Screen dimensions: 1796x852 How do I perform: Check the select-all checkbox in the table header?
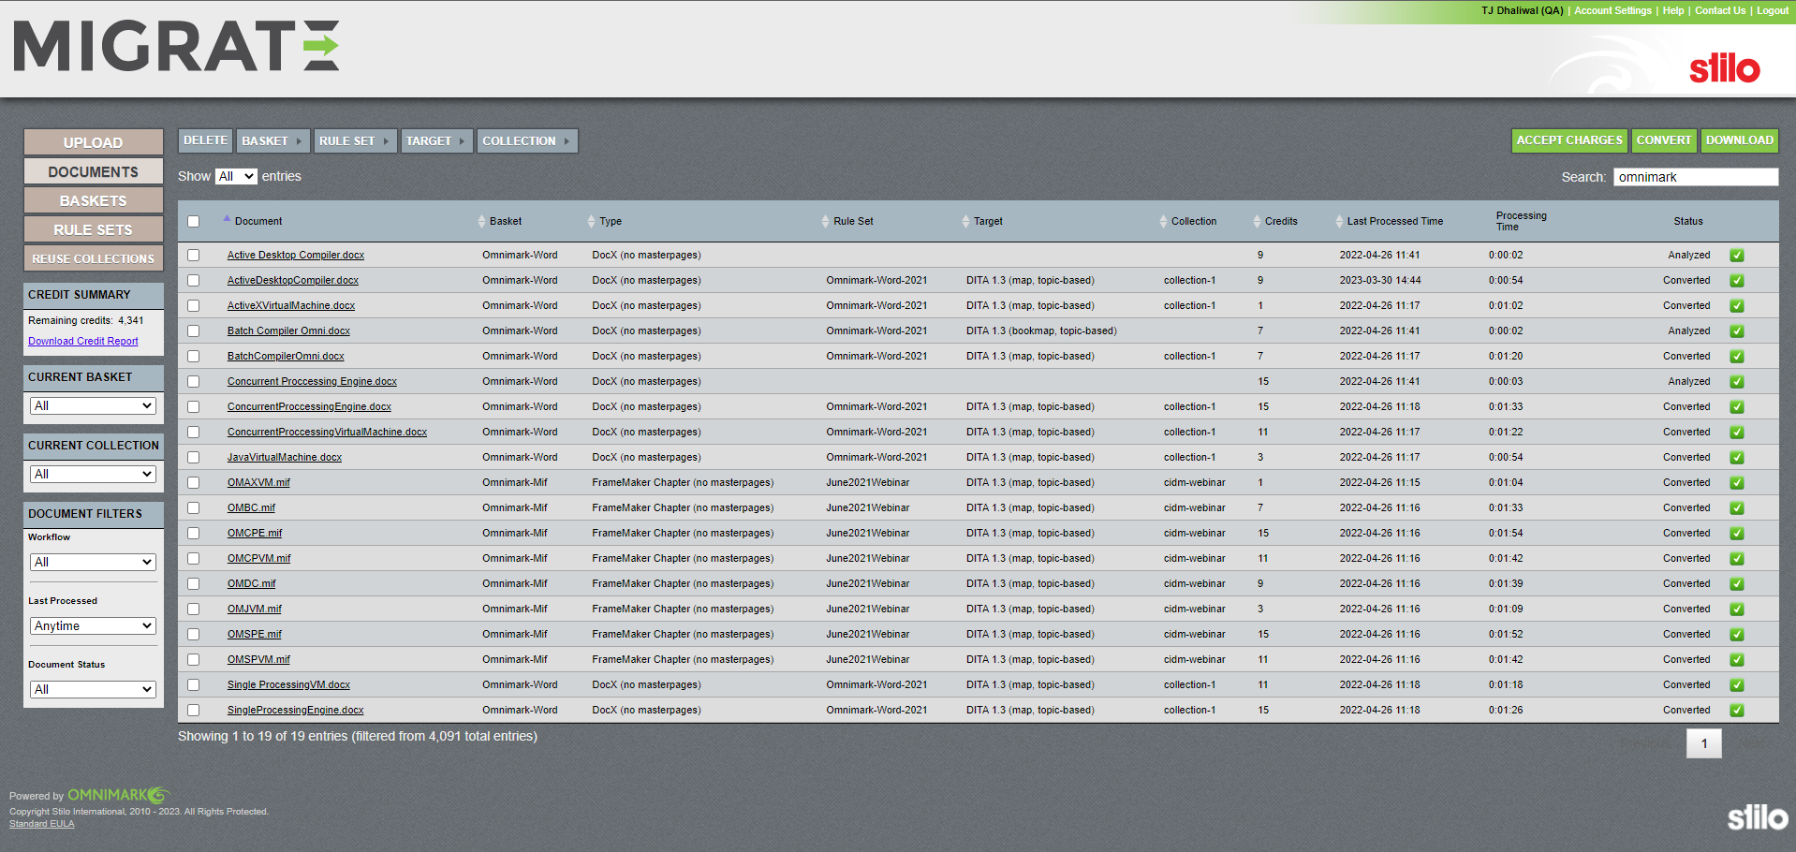point(193,221)
